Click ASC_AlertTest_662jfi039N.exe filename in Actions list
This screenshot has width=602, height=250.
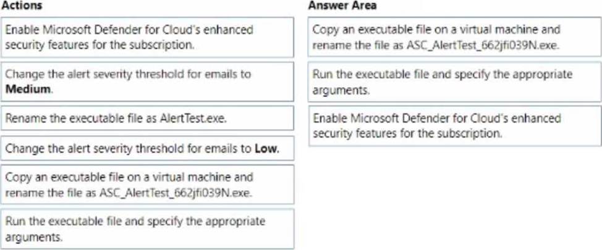(177, 193)
